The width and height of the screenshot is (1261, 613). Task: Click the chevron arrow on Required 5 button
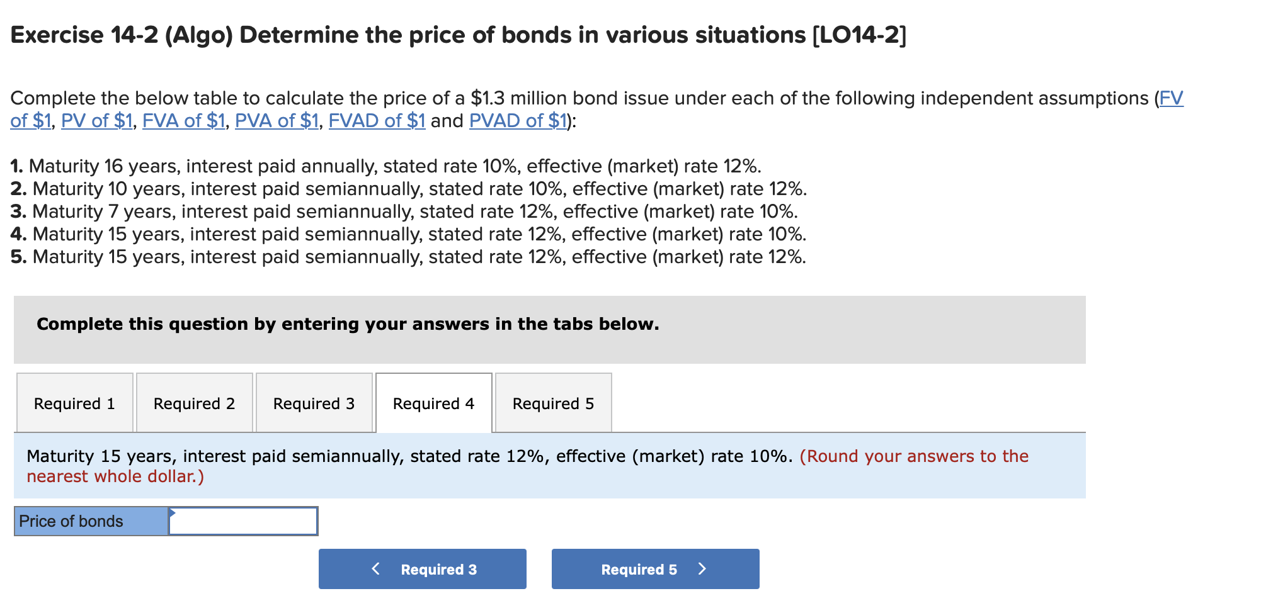[x=703, y=568]
